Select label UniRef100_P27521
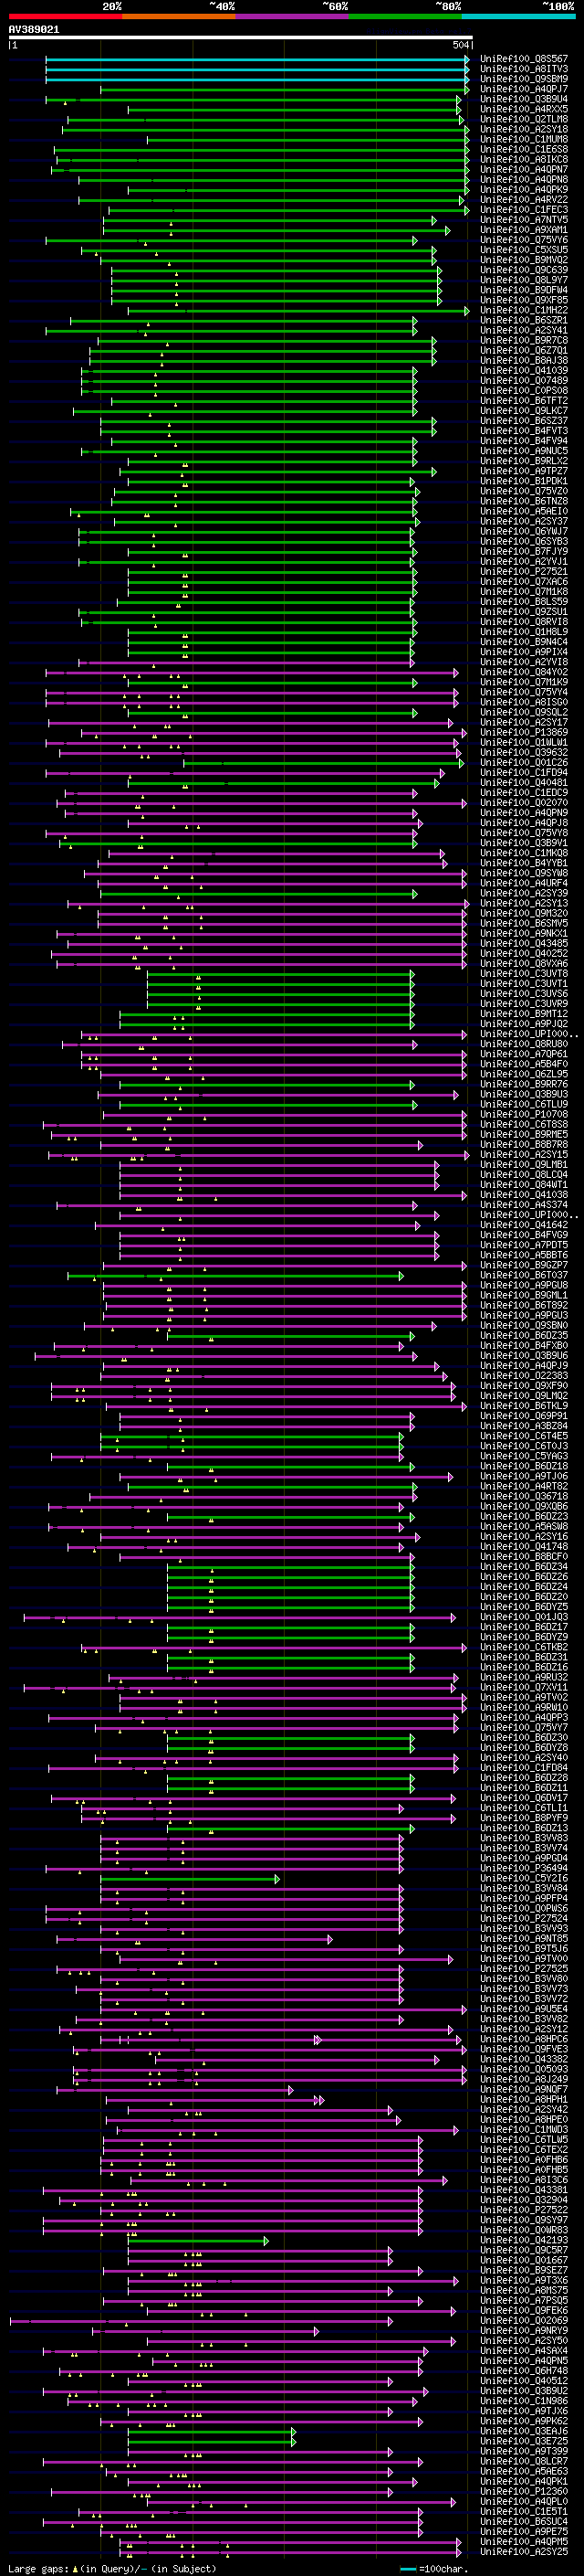 524,572
